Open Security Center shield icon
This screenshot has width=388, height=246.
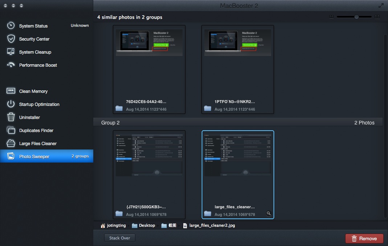11,39
